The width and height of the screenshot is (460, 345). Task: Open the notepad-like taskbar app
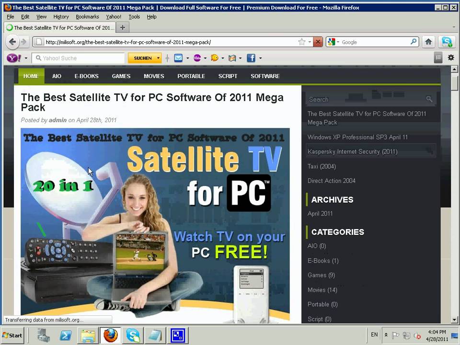pos(155,335)
